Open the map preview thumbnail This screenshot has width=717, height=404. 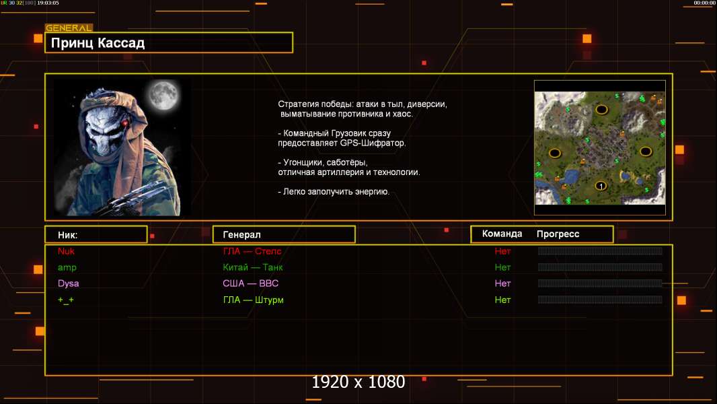(600, 147)
